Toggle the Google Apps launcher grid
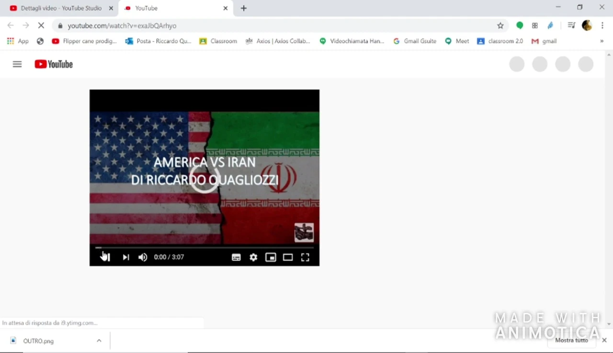Viewport: 613px width, 353px height. pos(10,41)
